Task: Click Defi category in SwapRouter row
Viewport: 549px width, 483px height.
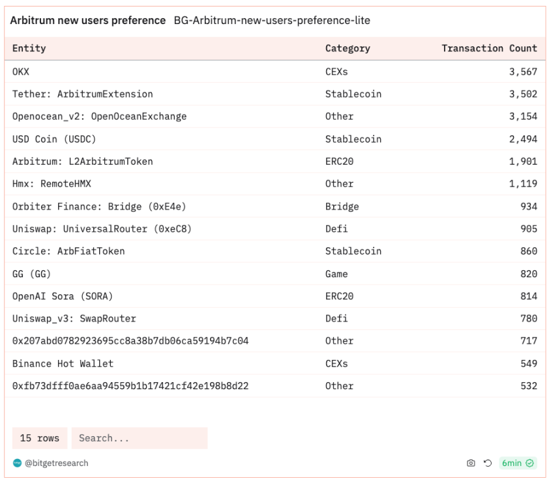Action: [x=336, y=319]
